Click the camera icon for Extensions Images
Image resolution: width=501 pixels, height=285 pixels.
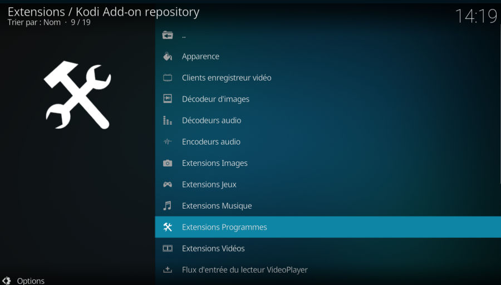168,163
